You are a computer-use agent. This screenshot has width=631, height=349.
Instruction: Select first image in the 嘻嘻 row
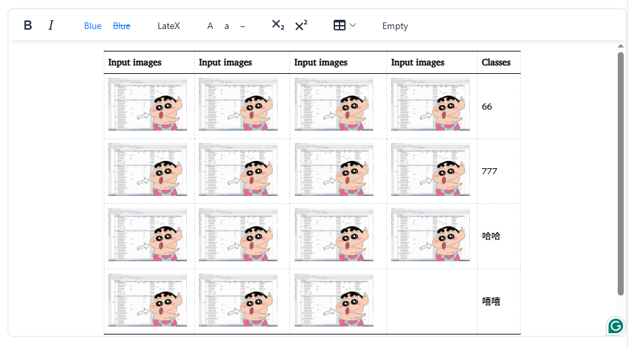(x=148, y=300)
